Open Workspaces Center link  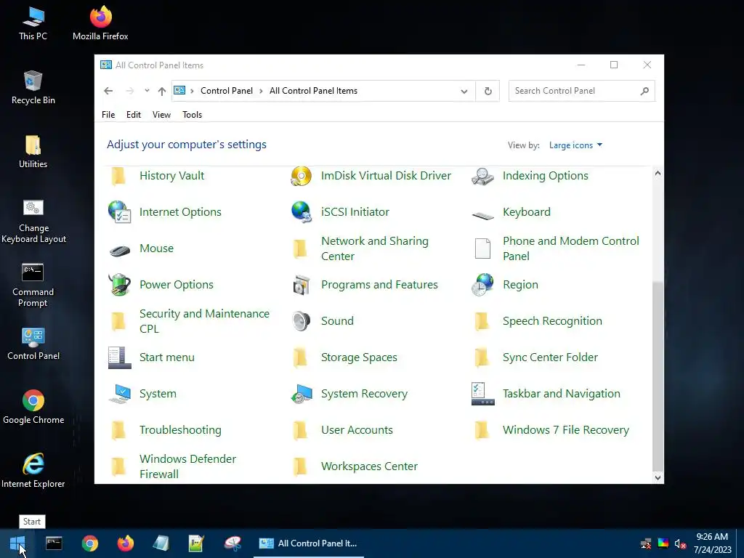click(369, 466)
